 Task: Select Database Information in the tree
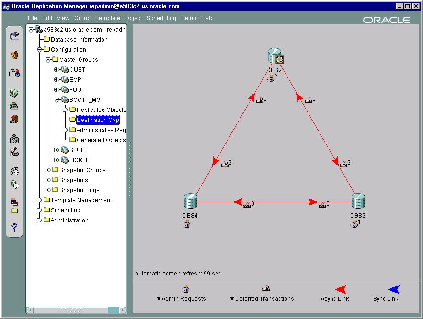[79, 40]
